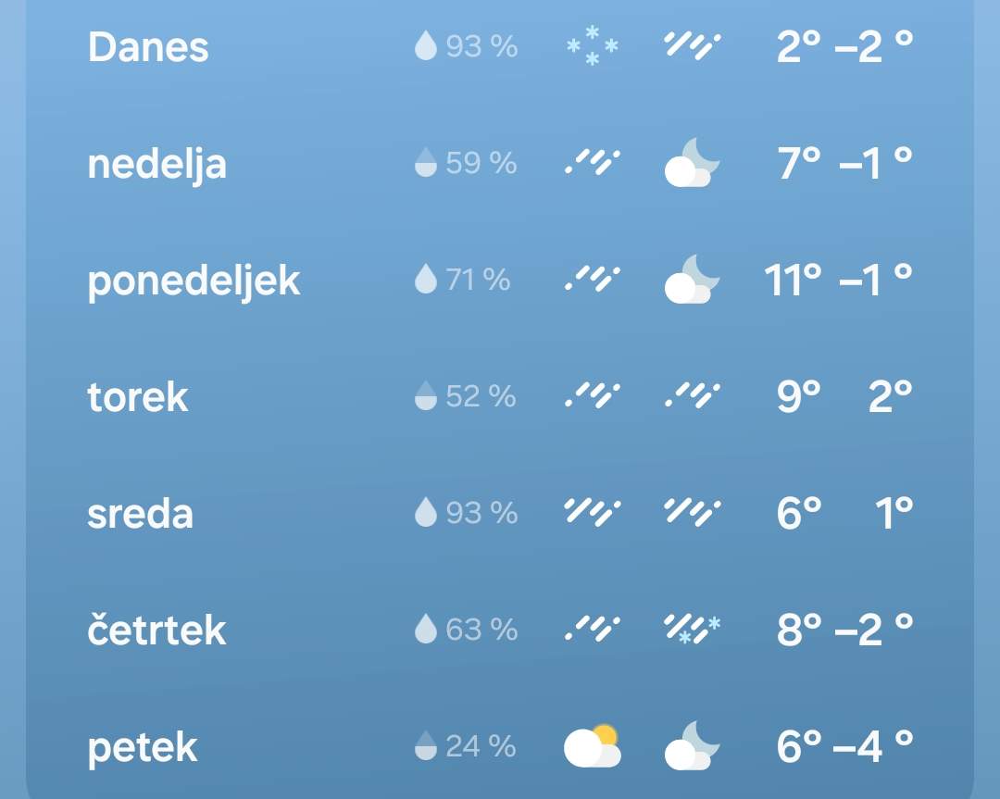The height and width of the screenshot is (799, 1000).
Task: Click the night rain icon for Danes
Action: tap(692, 46)
